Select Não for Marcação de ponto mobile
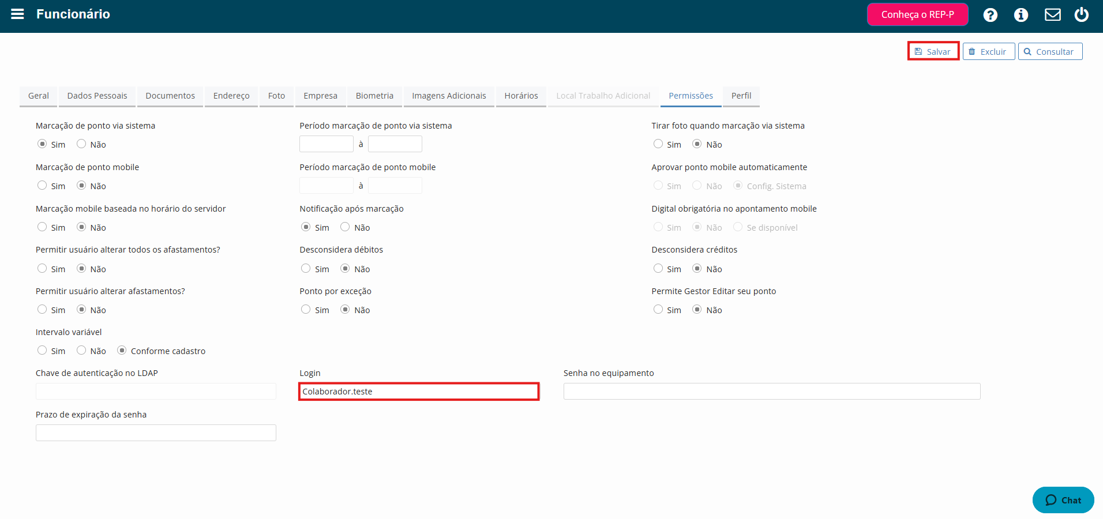This screenshot has width=1103, height=519. [81, 185]
